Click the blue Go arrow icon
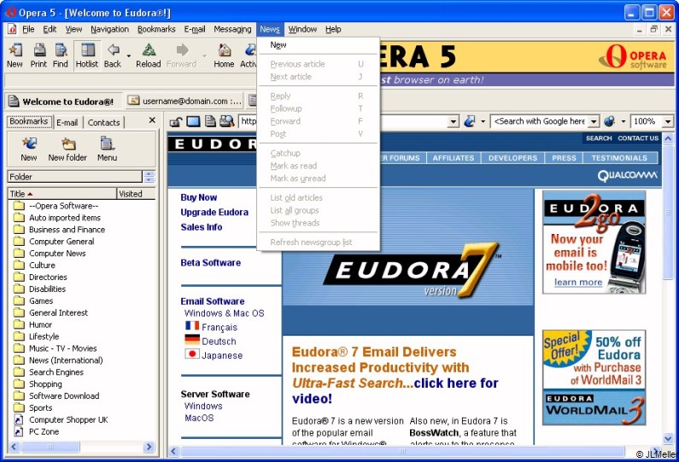 (x=470, y=121)
